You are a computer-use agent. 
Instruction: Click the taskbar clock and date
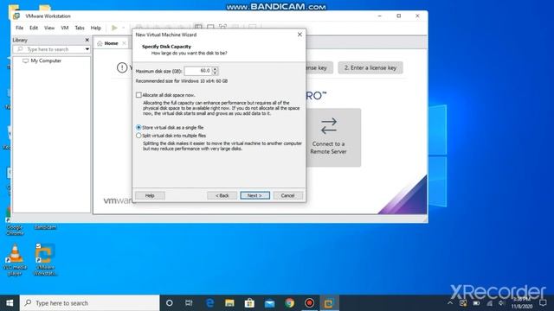click(x=522, y=303)
